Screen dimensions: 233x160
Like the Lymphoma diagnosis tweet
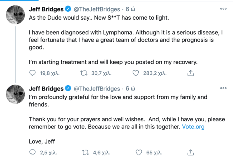[135, 73]
